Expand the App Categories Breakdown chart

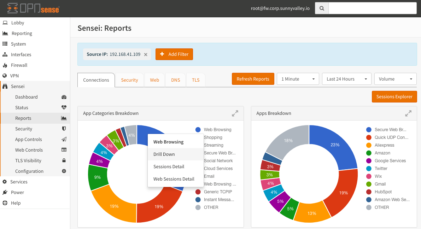[x=235, y=113]
